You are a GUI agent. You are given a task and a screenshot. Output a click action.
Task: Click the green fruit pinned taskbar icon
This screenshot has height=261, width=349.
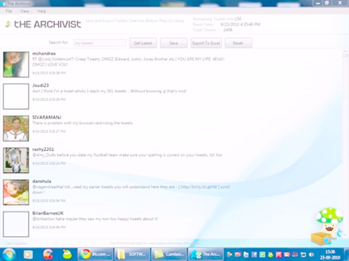click(x=67, y=254)
